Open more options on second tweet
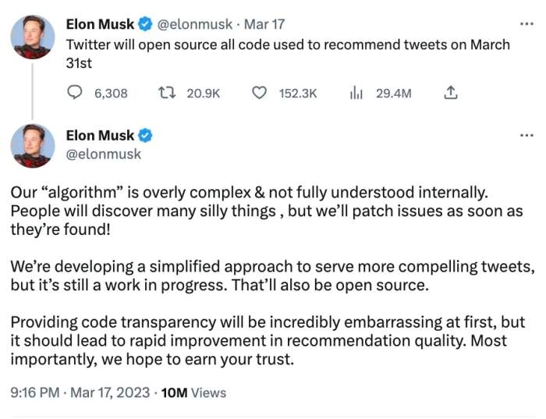The height and width of the screenshot is (419, 546). coord(526,136)
